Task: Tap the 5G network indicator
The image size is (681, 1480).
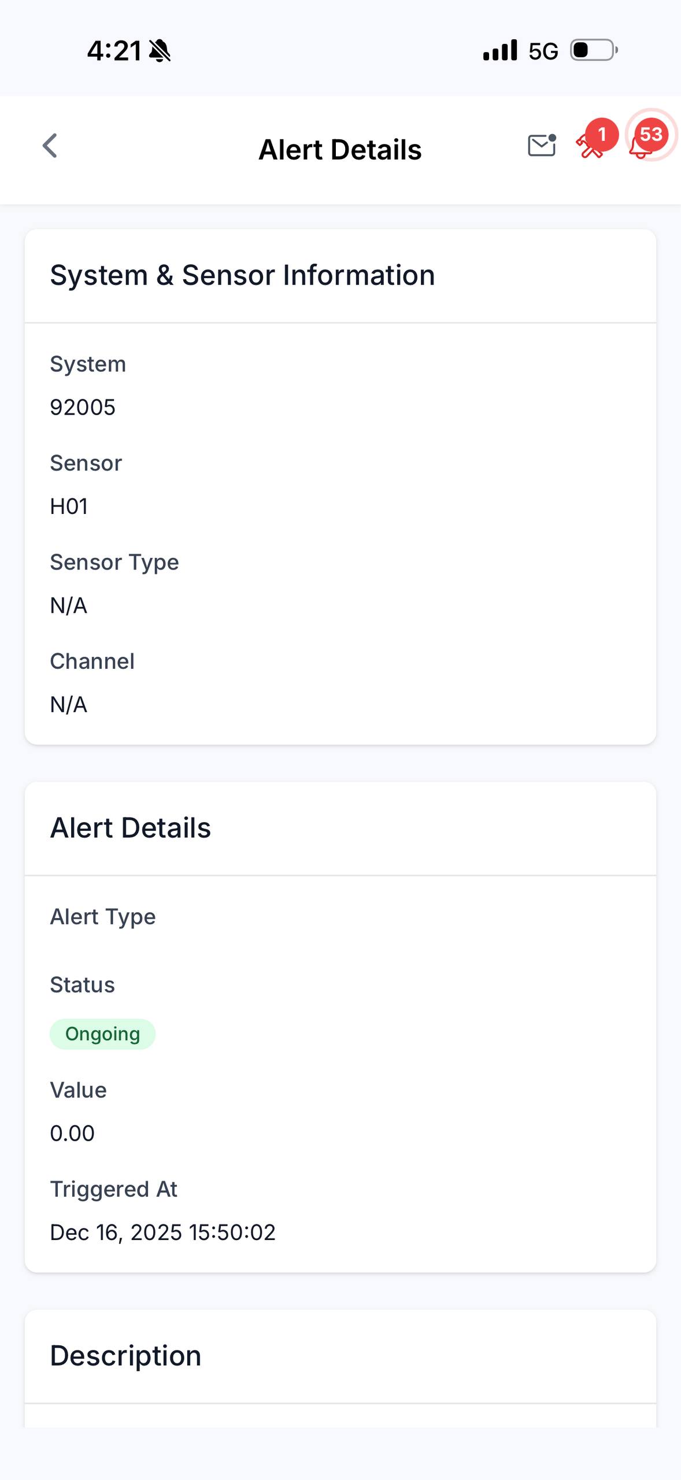Action: click(543, 51)
